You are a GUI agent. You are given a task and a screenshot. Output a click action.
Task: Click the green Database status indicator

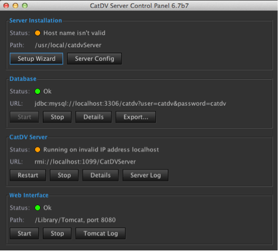click(38, 92)
